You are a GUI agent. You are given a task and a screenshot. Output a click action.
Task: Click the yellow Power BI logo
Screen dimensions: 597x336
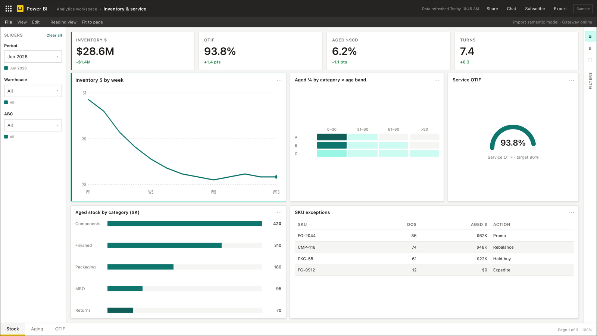tap(20, 9)
